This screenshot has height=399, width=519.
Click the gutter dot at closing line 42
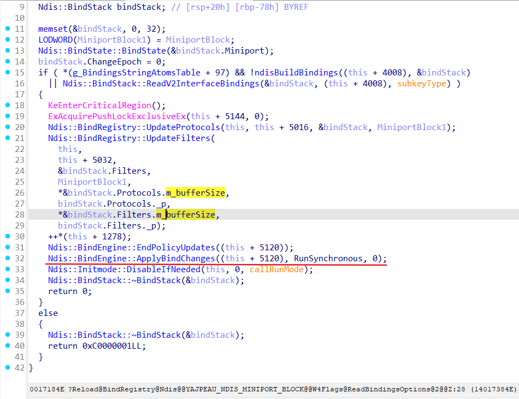pos(7,368)
